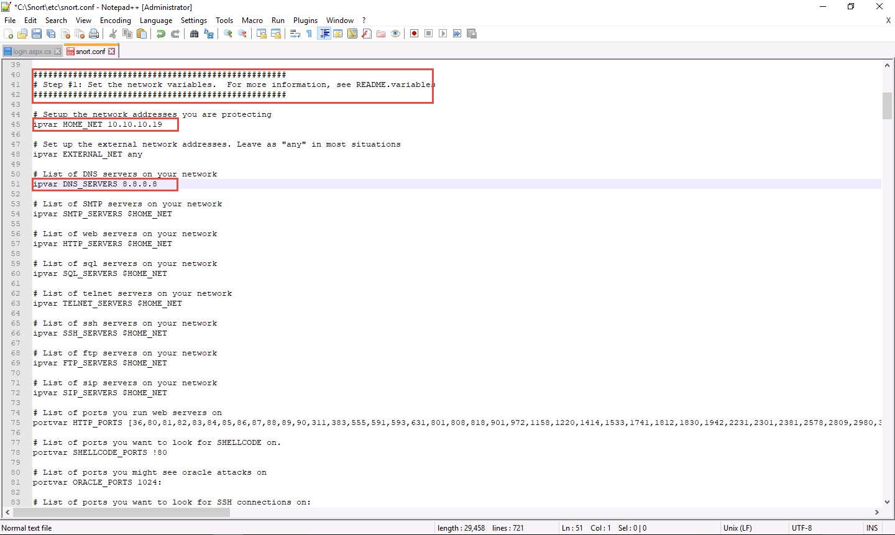The width and height of the screenshot is (895, 535).
Task: Open the File menu
Action: tap(10, 20)
